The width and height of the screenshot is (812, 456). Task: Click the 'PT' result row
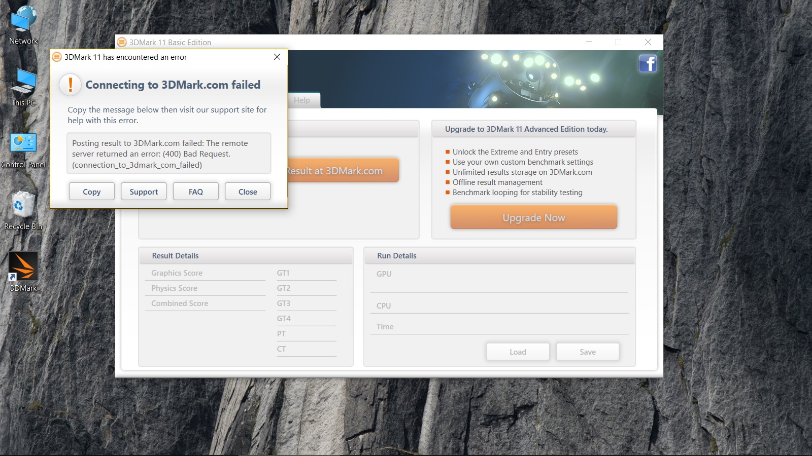click(x=307, y=334)
